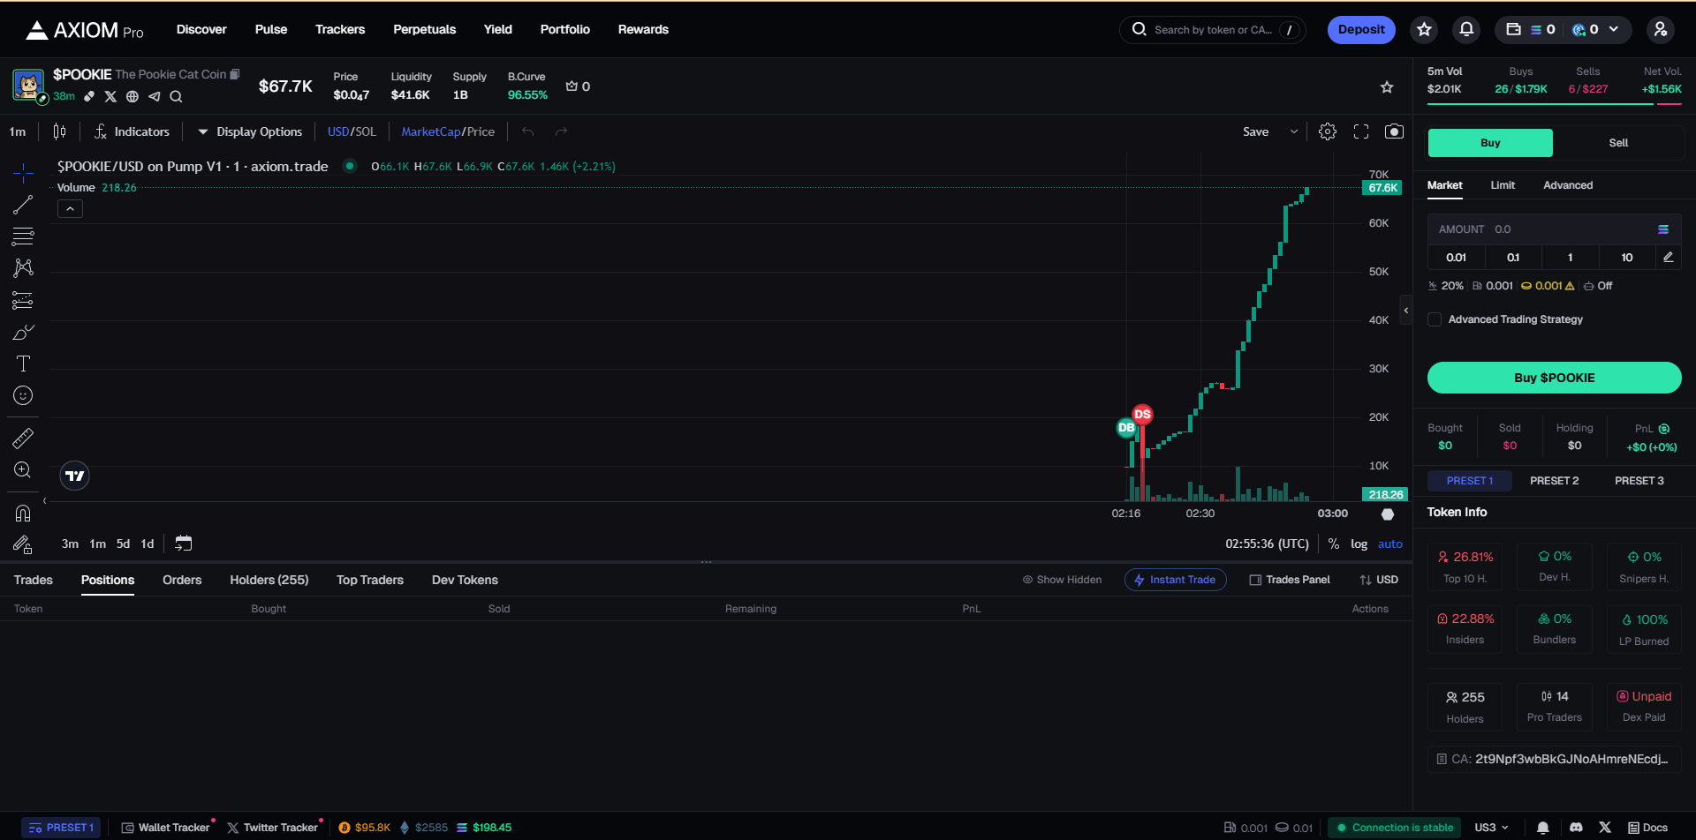This screenshot has width=1696, height=840.
Task: Select the brush drawing tool
Action: click(23, 333)
